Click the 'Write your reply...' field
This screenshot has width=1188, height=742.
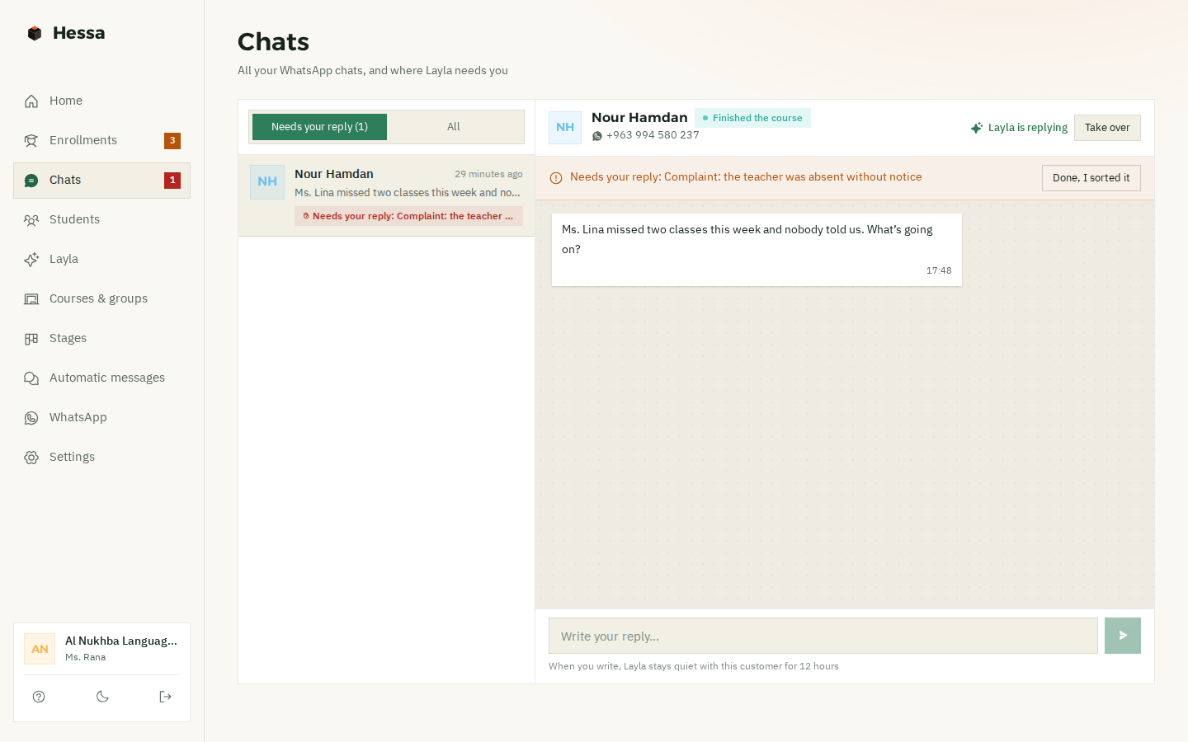(823, 636)
